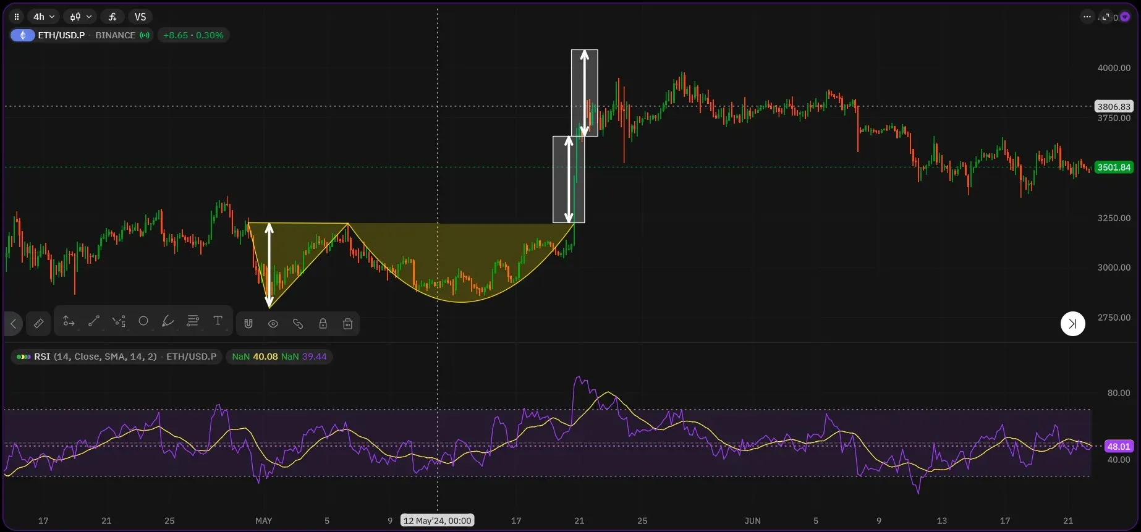
Task: Click the VS compare button
Action: click(140, 17)
